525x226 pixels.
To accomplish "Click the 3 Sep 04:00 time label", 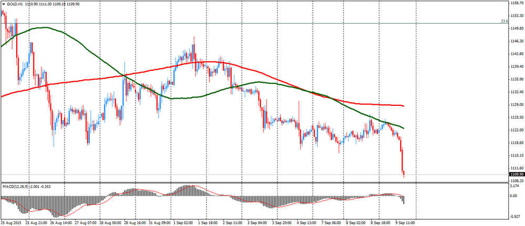I will tap(257, 222).
